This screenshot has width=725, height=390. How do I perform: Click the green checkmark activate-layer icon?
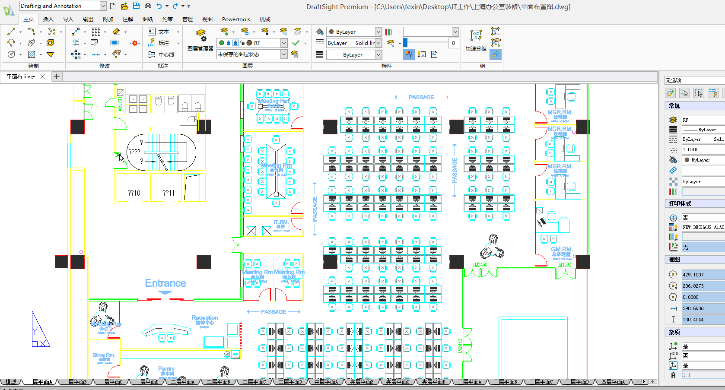point(296,43)
